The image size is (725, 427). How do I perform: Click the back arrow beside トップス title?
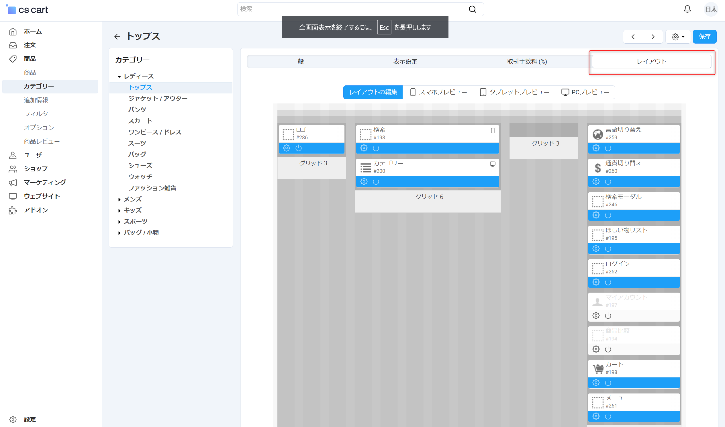pos(117,37)
